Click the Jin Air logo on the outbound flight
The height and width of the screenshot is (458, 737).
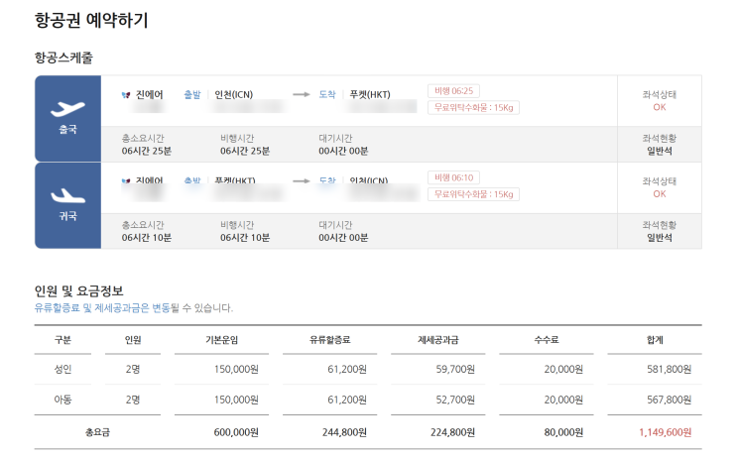pyautogui.click(x=125, y=95)
